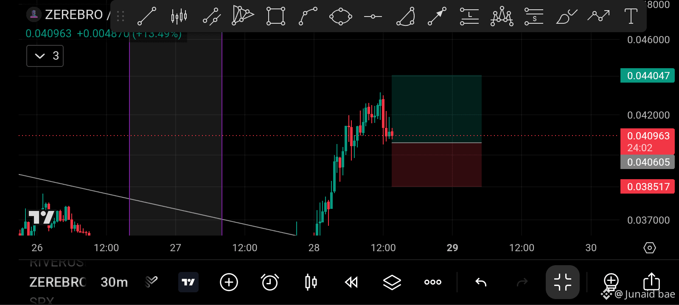This screenshot has height=305, width=679.
Task: Select the Short Position tool
Action: click(x=534, y=16)
